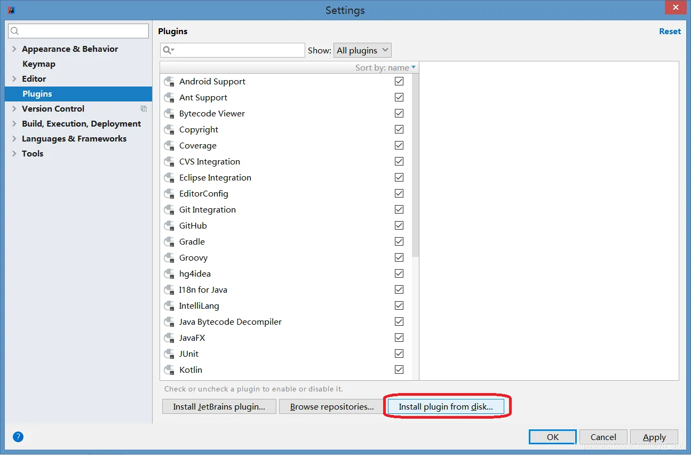
Task: Click the hg4idea plugin icon
Action: coord(170,274)
